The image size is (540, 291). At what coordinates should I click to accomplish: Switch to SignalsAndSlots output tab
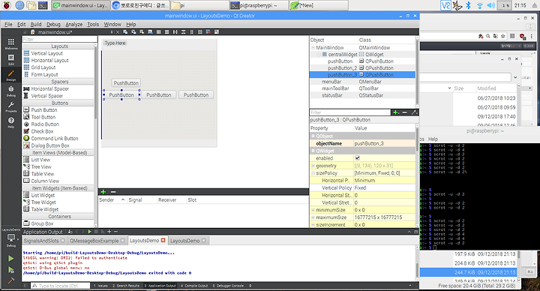point(41,241)
